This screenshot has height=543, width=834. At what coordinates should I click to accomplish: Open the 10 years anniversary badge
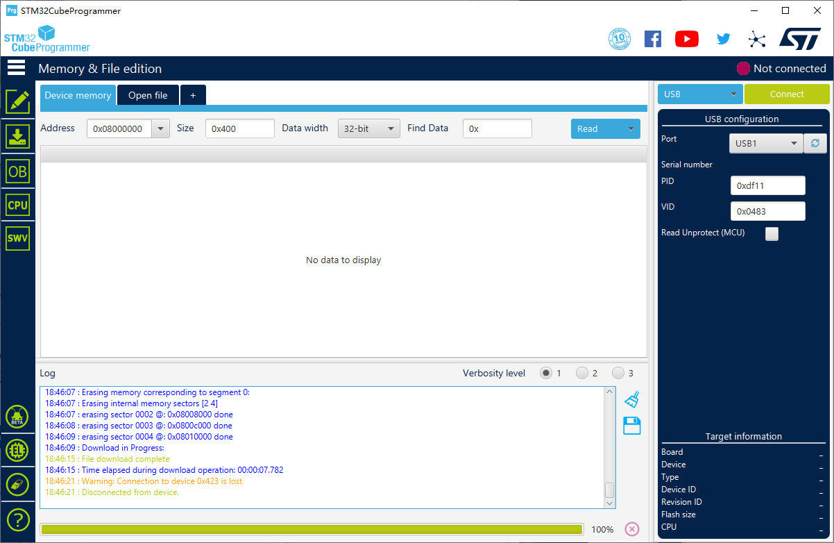coord(619,39)
